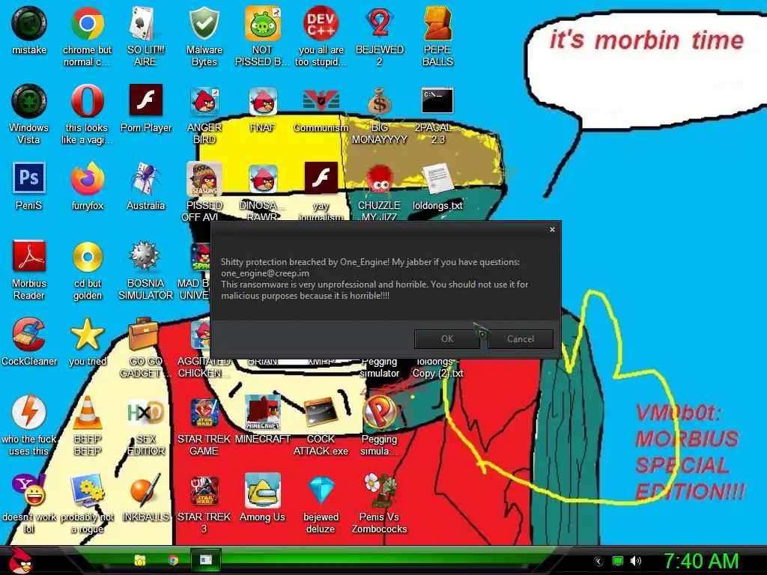Click the Opera icon 'this looks like a vagi...'
The image size is (767, 575).
(87, 101)
